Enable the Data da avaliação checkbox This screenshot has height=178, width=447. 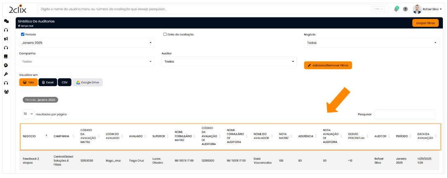click(x=165, y=35)
